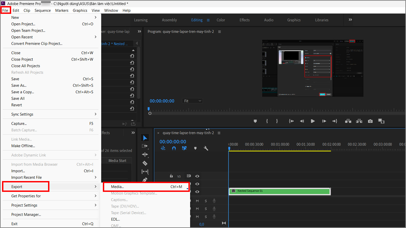The image size is (406, 228).
Task: Toggle Linked Selection in the timeline
Action: click(184, 148)
